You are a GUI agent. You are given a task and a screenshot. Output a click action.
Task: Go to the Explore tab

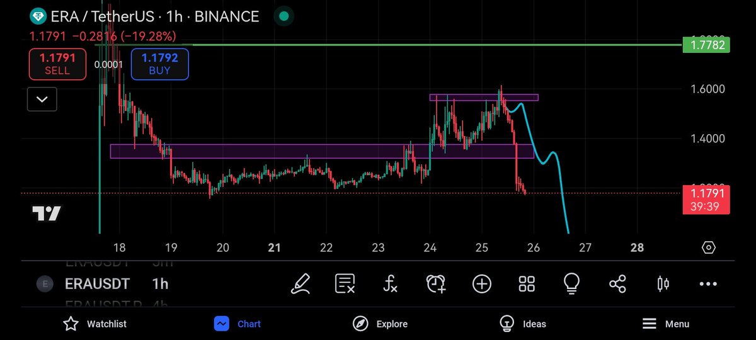[380, 324]
